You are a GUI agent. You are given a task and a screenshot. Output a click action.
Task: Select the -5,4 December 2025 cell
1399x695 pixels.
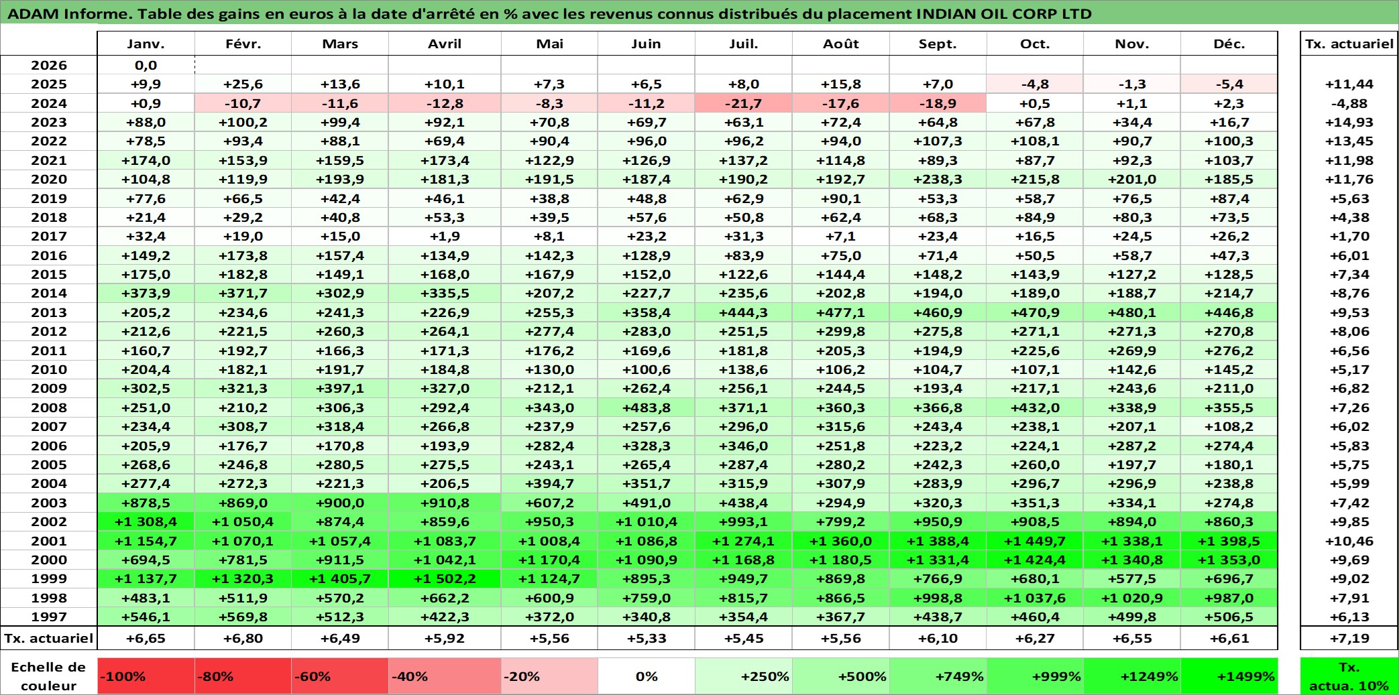[x=1229, y=84]
